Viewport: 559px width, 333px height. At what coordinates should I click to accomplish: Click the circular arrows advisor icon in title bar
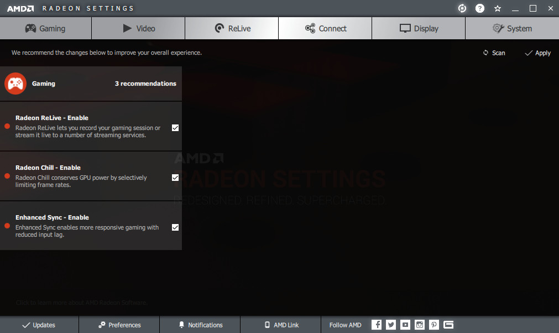click(x=462, y=8)
